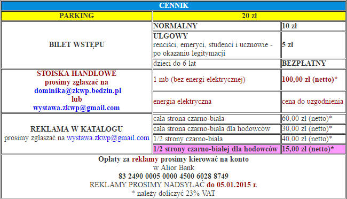Viewport: 347px width, 199px height.
Task: Select the 10 zł normal ticket price
Action: coord(313,26)
